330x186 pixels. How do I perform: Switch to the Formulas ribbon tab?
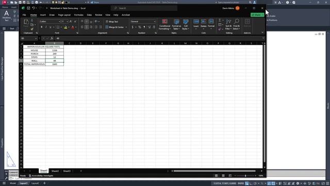pos(79,15)
